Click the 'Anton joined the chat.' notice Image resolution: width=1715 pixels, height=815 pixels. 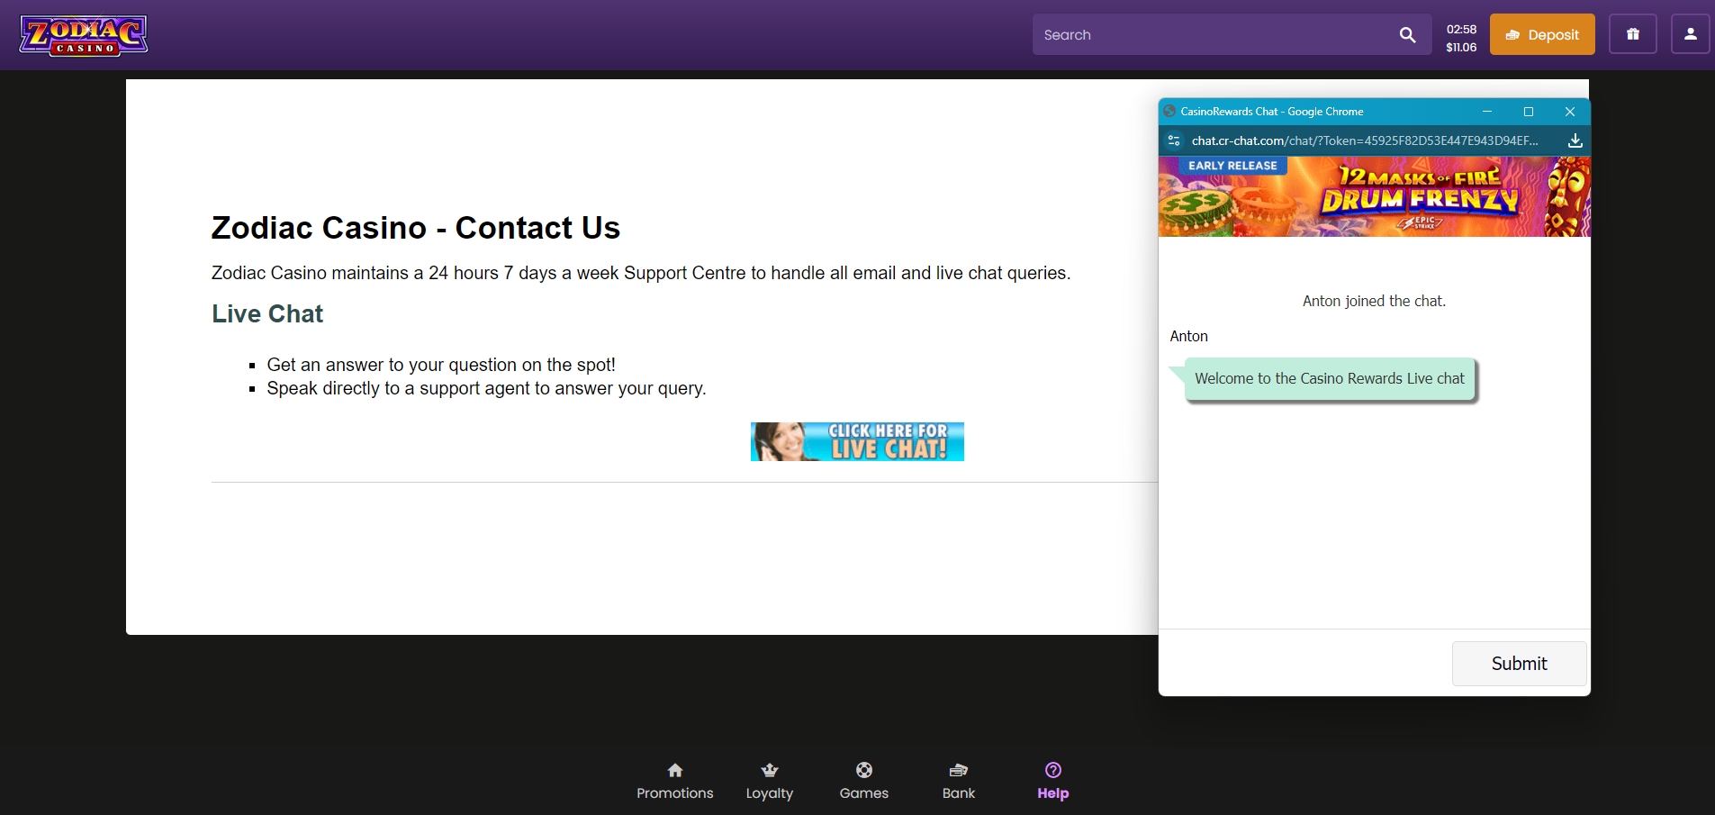[1374, 302]
